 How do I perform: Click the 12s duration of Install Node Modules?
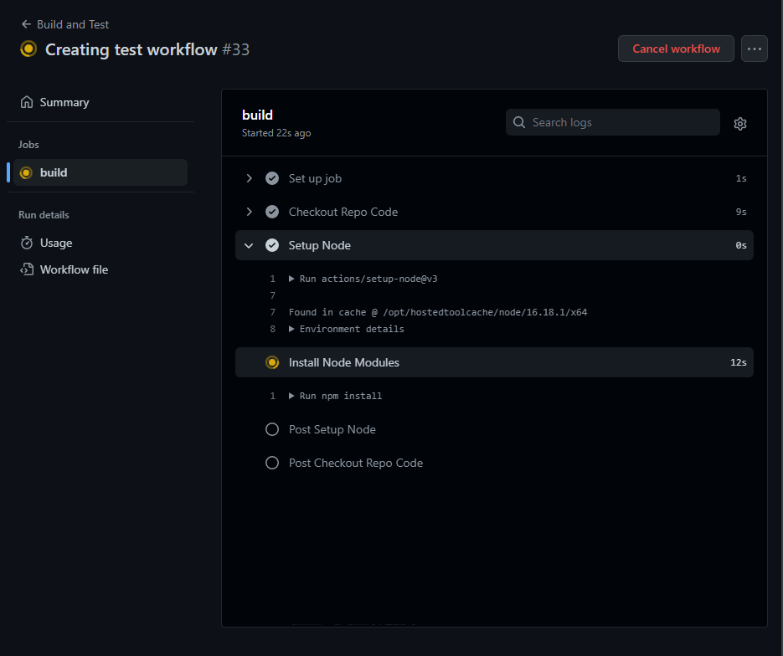coord(739,362)
